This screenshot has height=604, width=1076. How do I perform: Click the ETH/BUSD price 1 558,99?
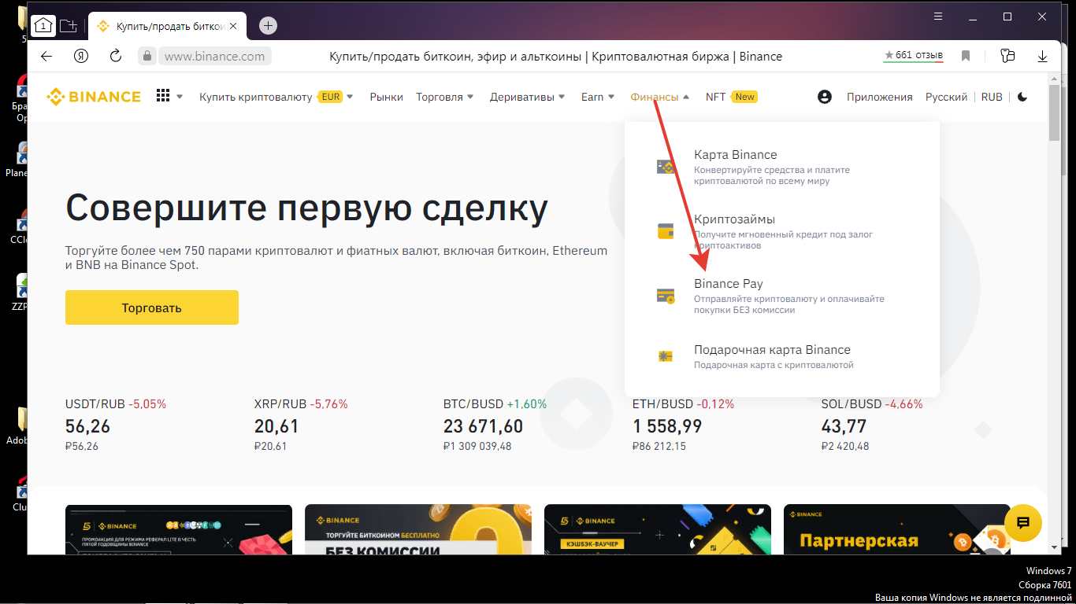(667, 426)
